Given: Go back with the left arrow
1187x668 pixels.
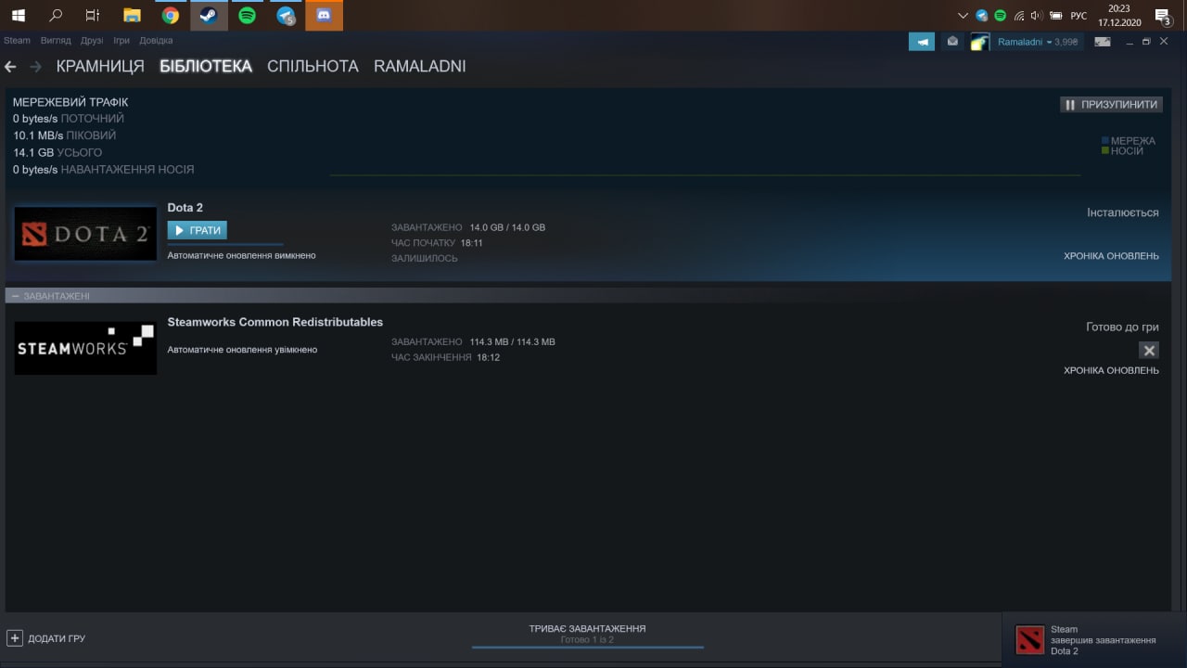Looking at the screenshot, I should point(10,67).
